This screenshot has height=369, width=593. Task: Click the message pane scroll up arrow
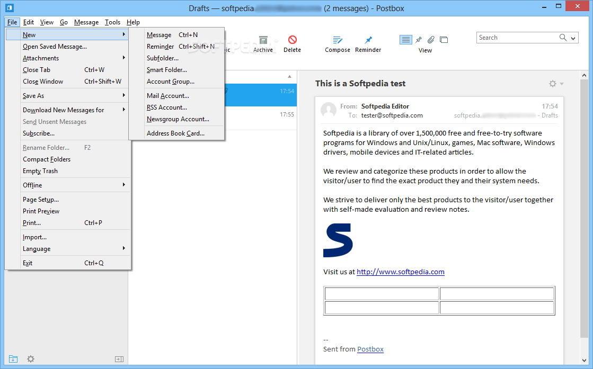point(585,76)
